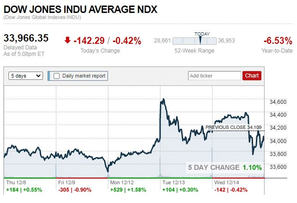
Task: Click the red down arrow icon
Action: 67,41
